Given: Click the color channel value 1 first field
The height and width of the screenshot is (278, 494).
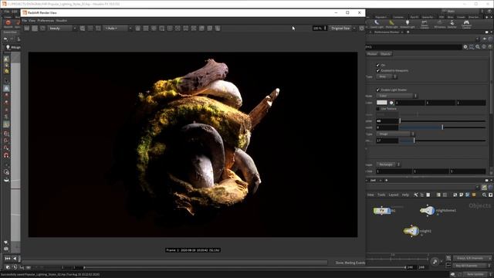Looking at the screenshot, I should 410,103.
